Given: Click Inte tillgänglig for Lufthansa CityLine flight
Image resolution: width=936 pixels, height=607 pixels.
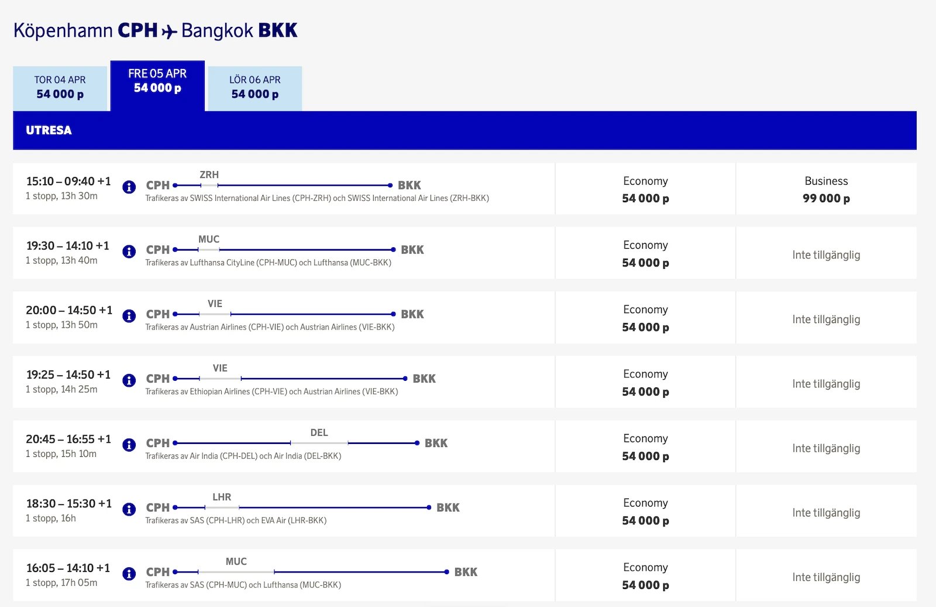Looking at the screenshot, I should (x=826, y=255).
